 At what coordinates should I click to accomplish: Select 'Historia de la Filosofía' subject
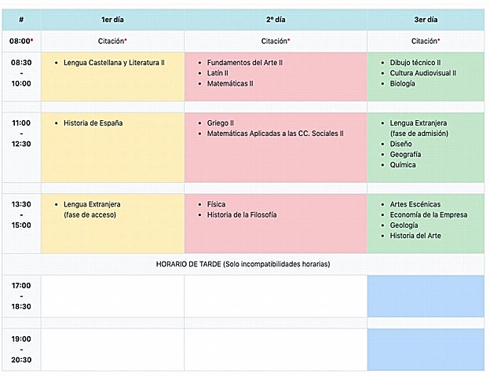pyautogui.click(x=242, y=214)
